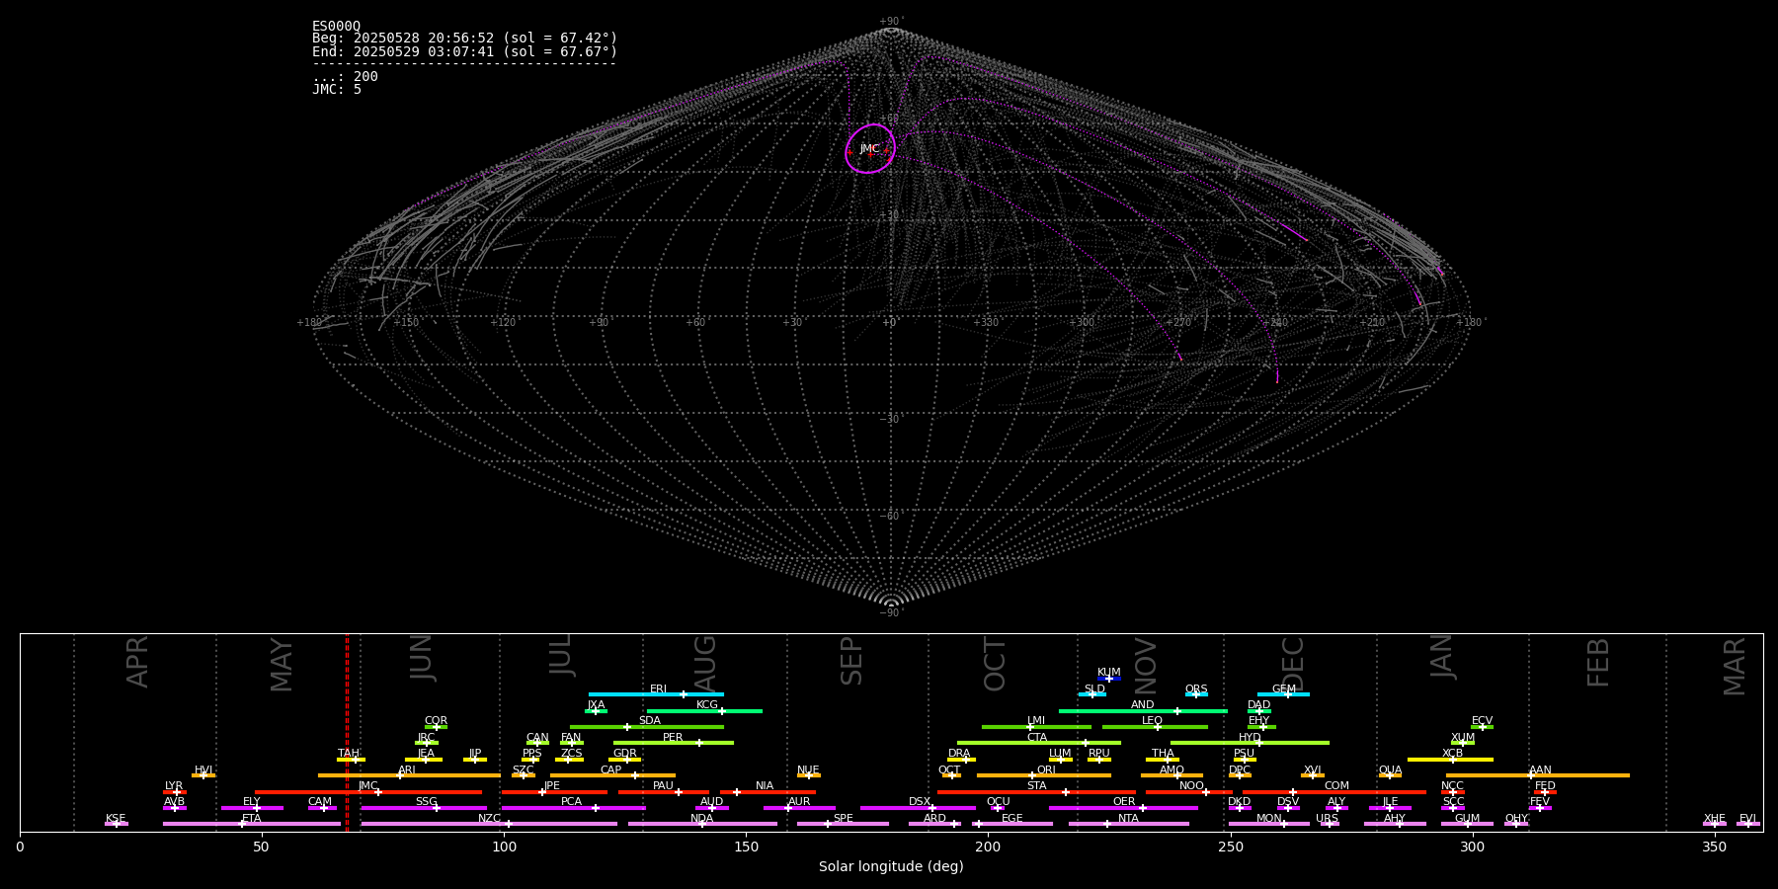Click the JMC: 5 count text

[337, 89]
